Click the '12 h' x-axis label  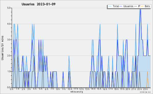pos(81,89)
